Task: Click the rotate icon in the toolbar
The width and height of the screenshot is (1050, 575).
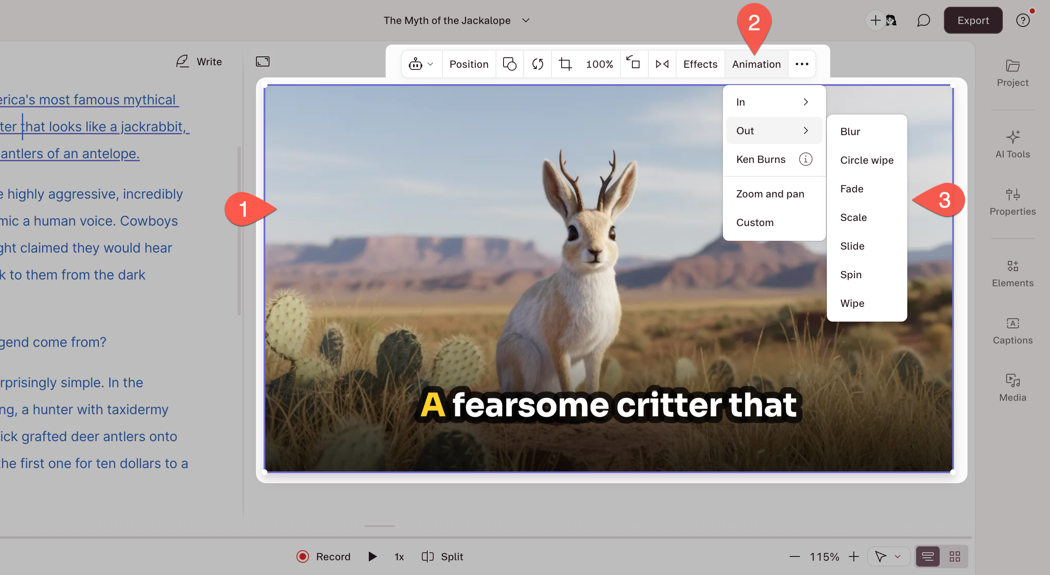Action: (537, 64)
